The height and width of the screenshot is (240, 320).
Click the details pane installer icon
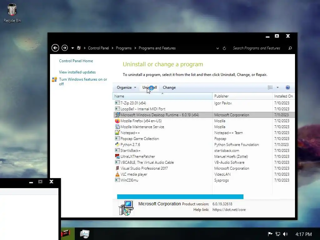coord(126,208)
